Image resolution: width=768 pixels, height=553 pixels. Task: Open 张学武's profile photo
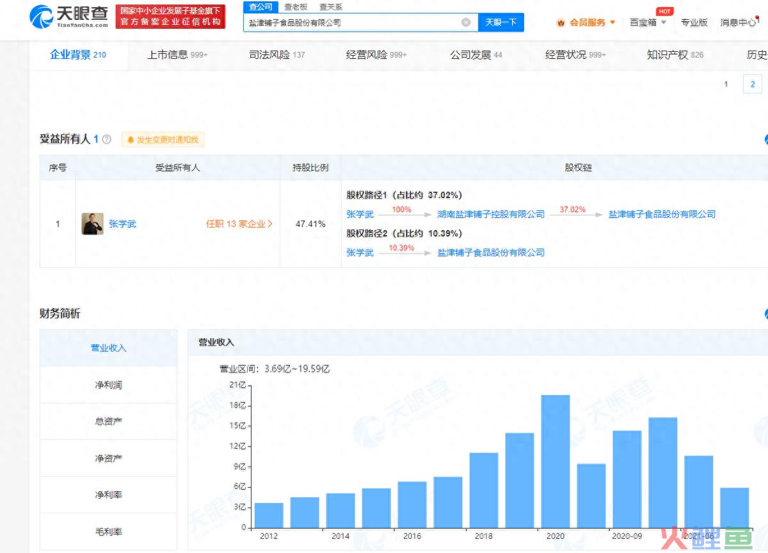click(x=92, y=224)
